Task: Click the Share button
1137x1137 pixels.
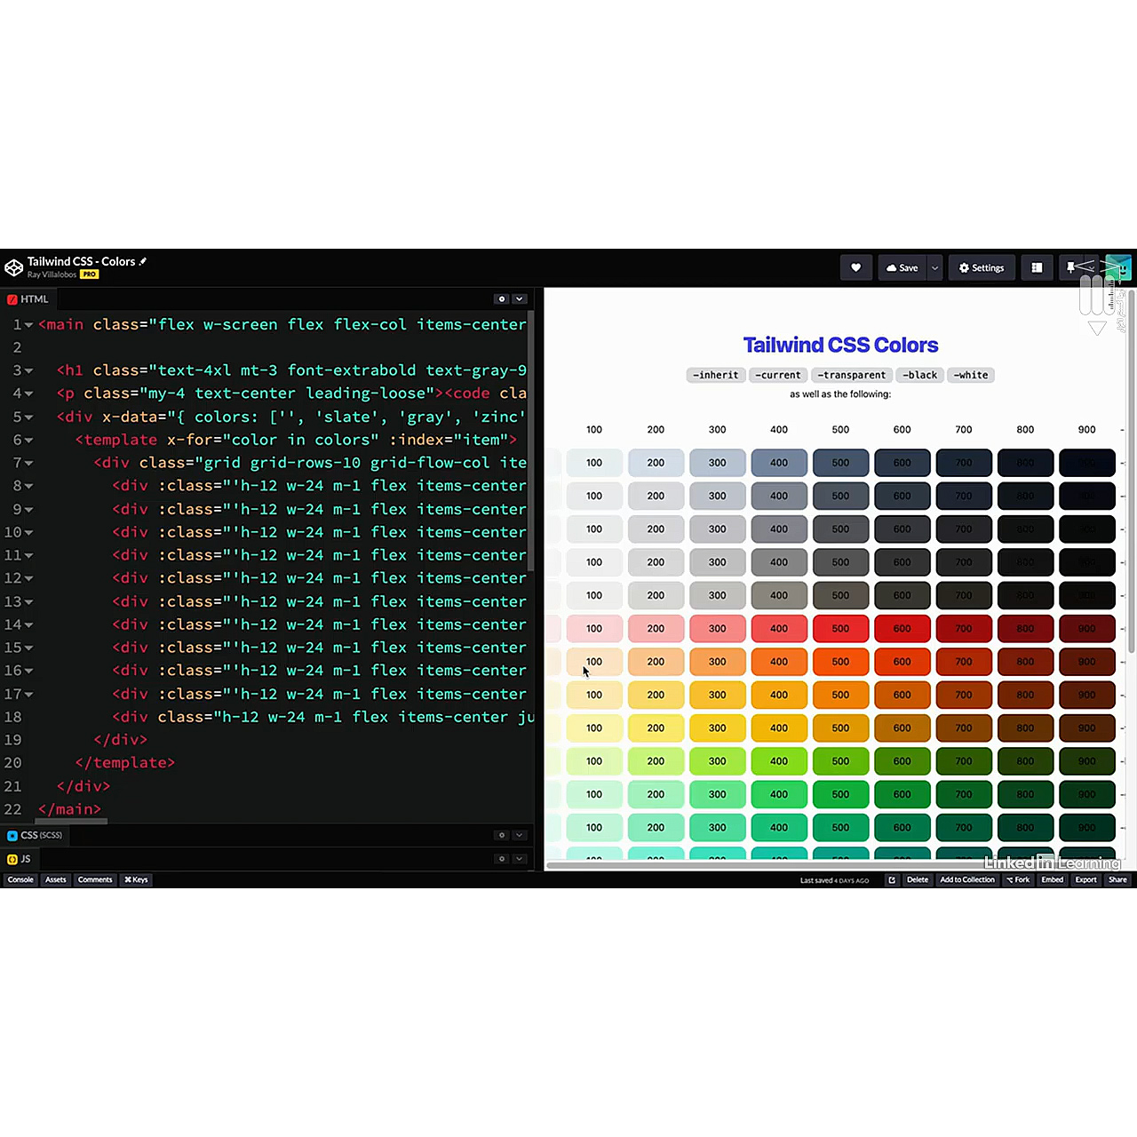Action: (x=1117, y=880)
